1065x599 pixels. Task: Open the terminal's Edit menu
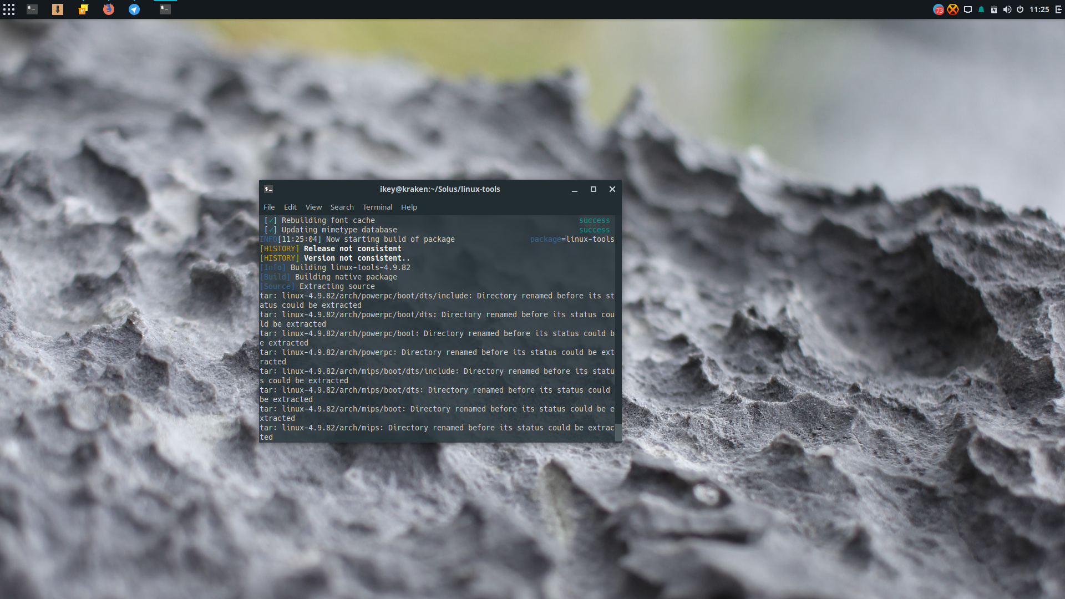(x=290, y=207)
